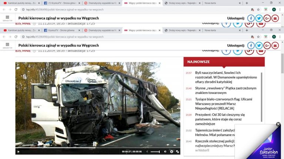Open article 'Słynne rewolwery Piątka zastrzeżonym znakiem'

click(x=226, y=90)
